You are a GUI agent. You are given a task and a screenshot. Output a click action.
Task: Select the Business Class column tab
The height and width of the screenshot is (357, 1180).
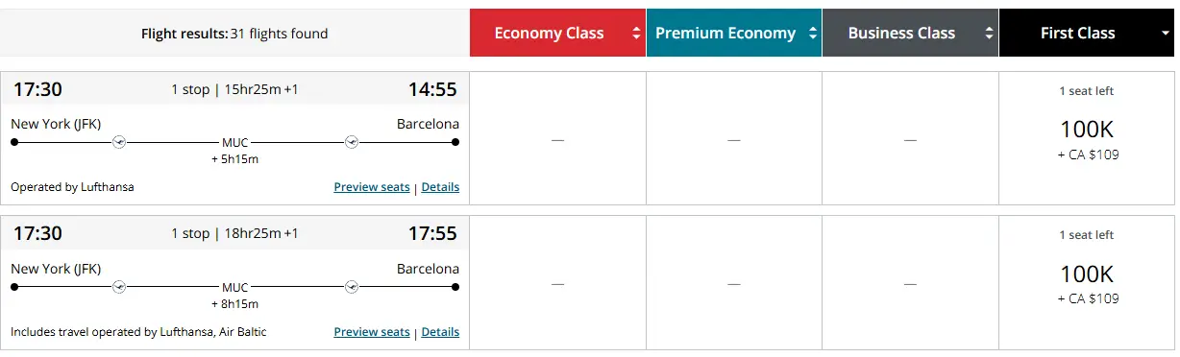click(x=910, y=33)
